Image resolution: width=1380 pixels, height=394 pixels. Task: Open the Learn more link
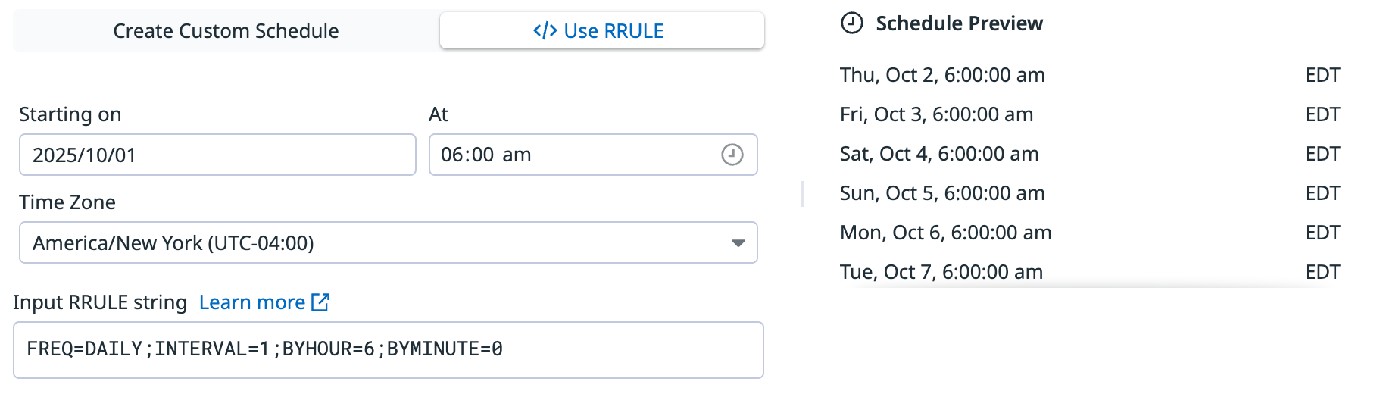point(252,302)
